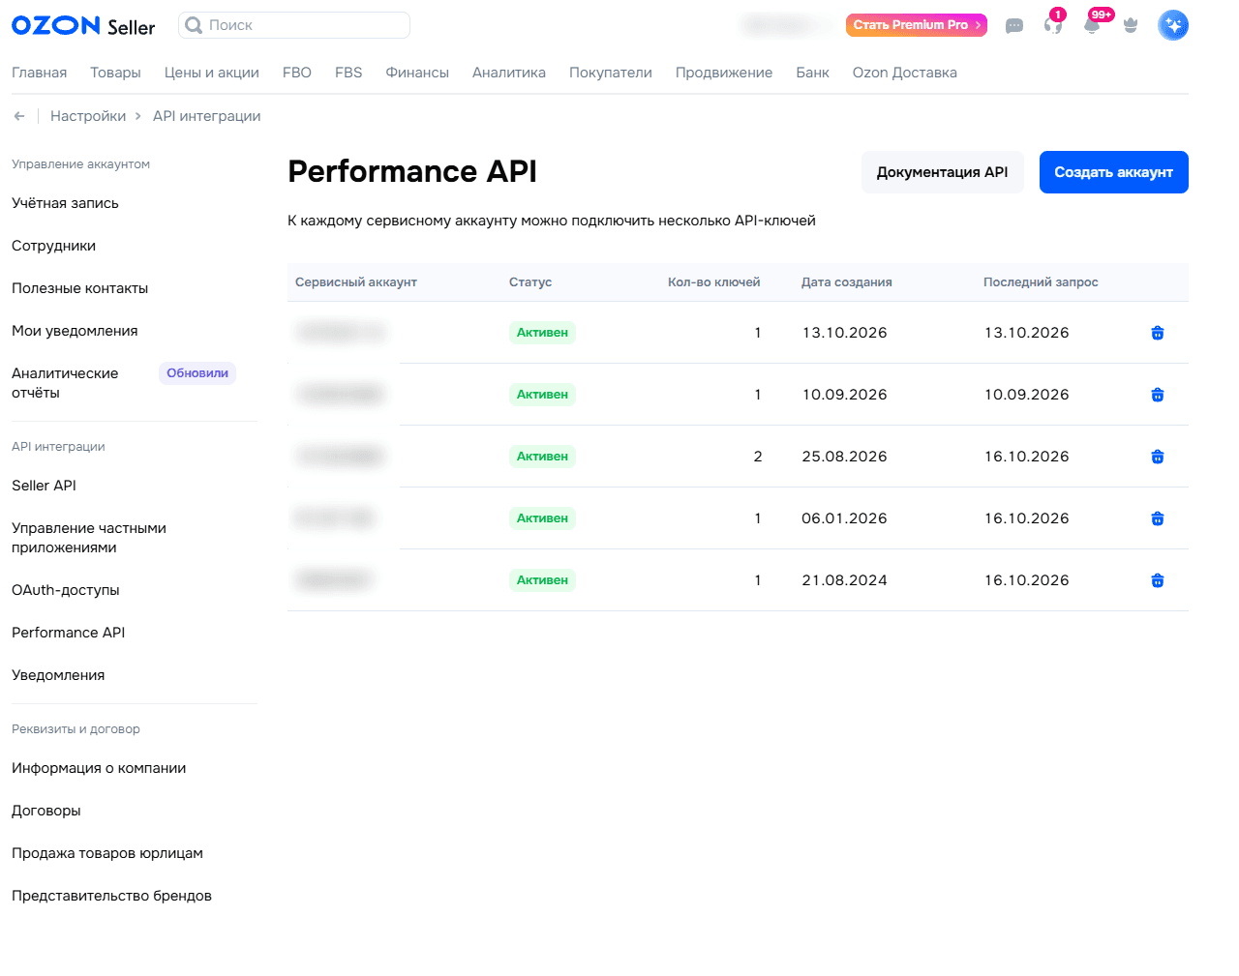The height and width of the screenshot is (976, 1239).
Task: Delete the account created 25.08.2026
Action: (1158, 457)
